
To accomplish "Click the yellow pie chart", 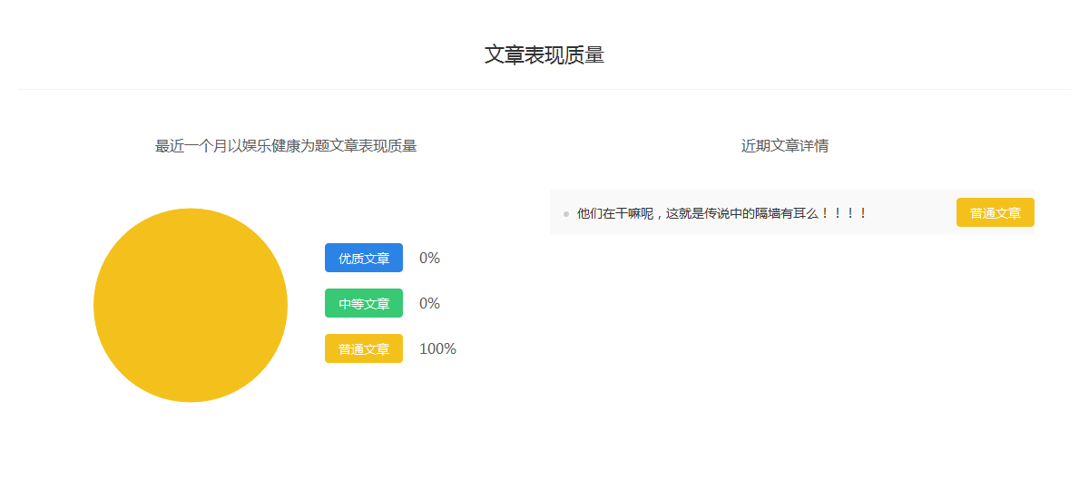I will [x=191, y=305].
